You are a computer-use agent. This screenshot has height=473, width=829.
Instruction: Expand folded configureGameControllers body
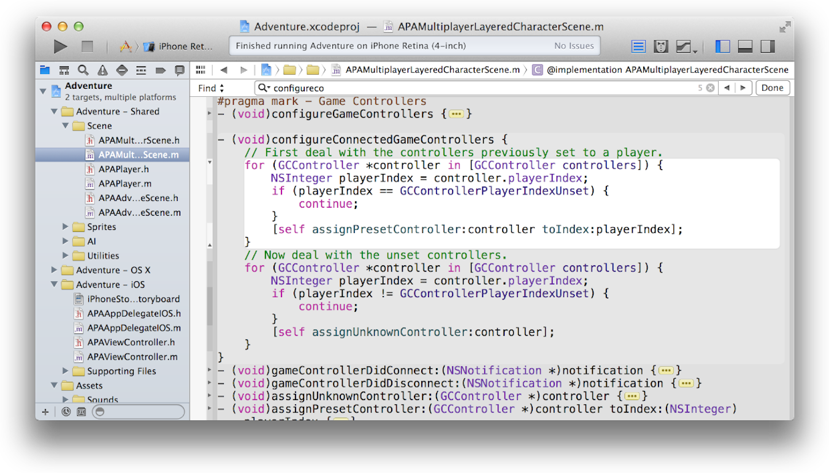click(x=456, y=114)
